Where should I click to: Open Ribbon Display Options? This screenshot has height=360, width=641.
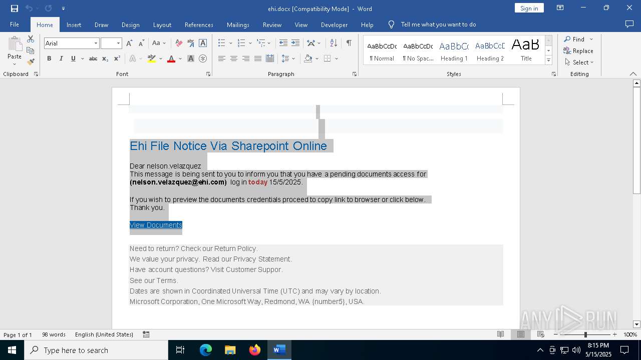point(560,8)
